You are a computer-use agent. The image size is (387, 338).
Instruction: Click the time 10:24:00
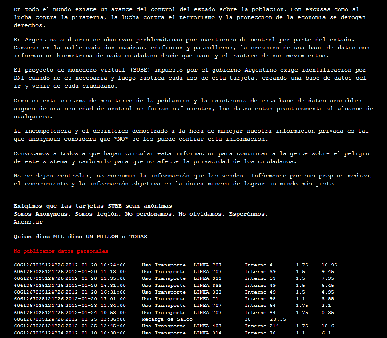click(x=113, y=265)
